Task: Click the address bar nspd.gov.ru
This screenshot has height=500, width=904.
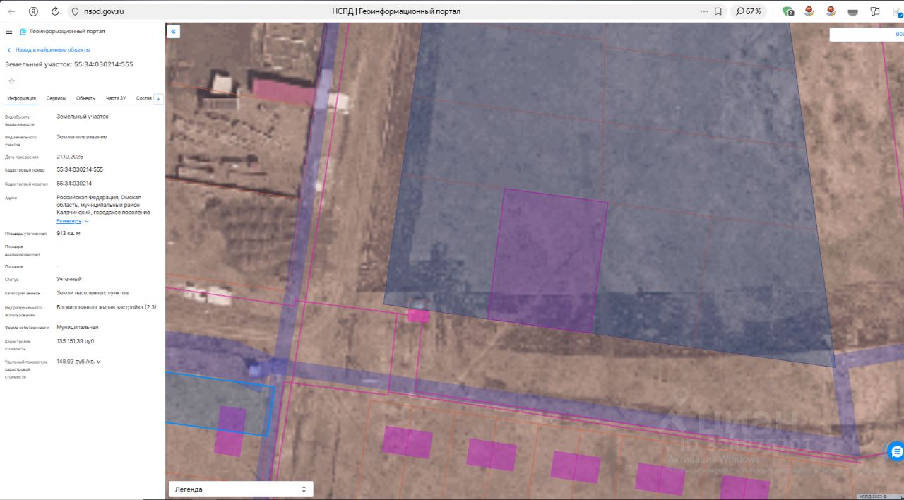Action: coord(104,11)
